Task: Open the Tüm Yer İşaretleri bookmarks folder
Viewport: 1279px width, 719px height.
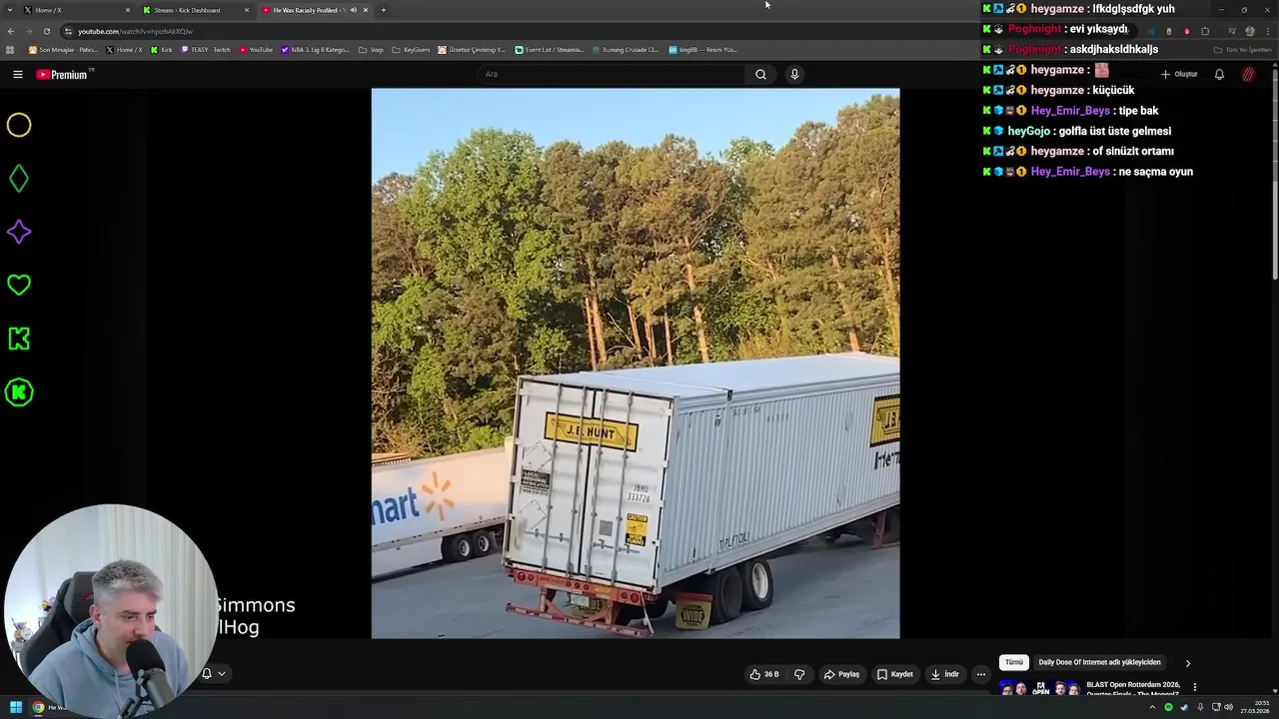Action: [x=1242, y=49]
